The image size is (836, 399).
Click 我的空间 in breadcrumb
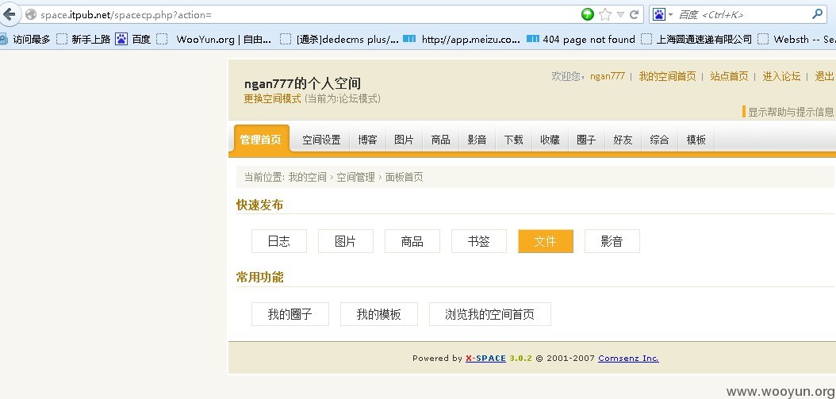pyautogui.click(x=307, y=177)
